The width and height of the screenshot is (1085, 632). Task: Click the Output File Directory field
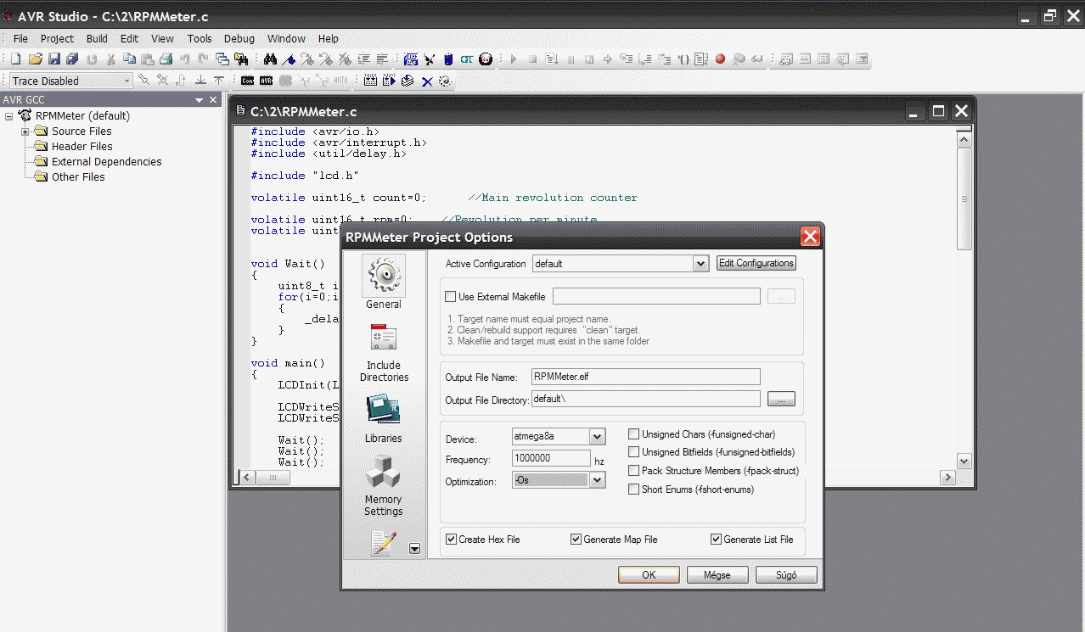click(x=646, y=399)
